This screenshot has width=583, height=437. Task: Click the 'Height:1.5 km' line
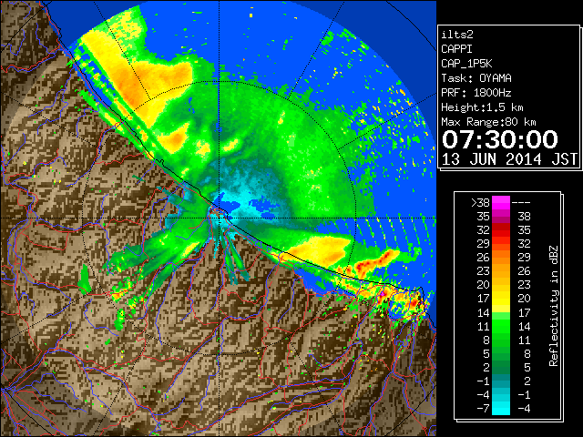[482, 107]
